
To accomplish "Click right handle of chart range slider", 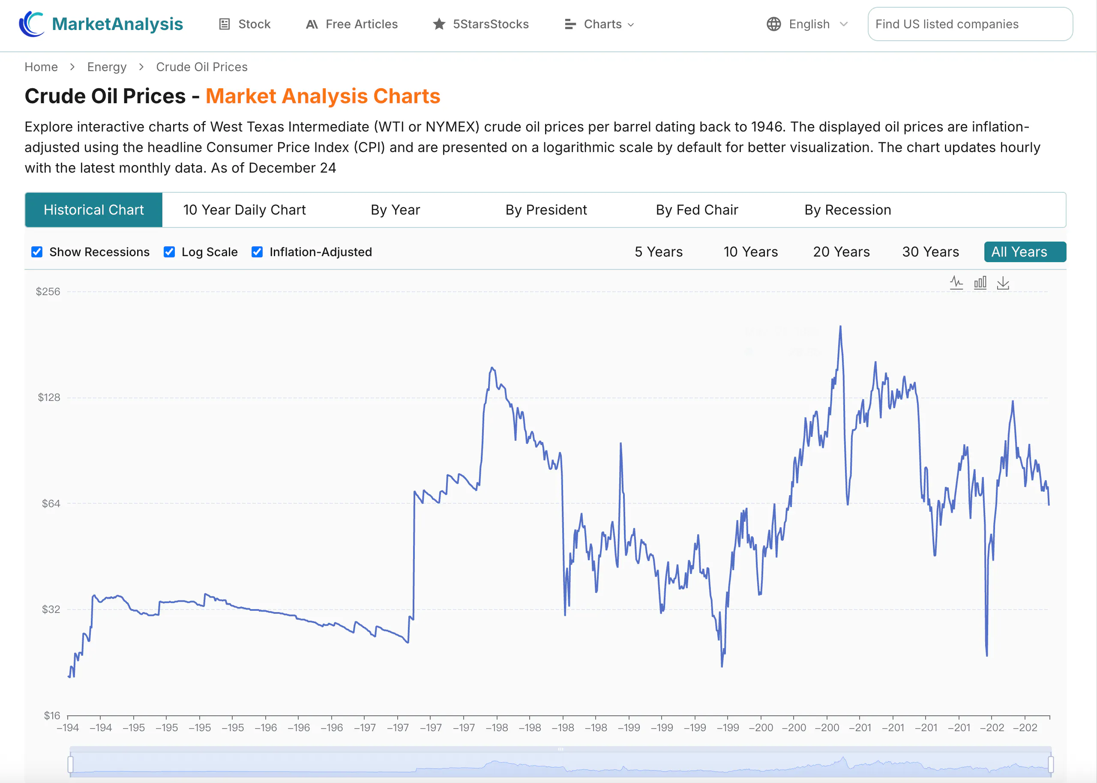I will (1051, 764).
